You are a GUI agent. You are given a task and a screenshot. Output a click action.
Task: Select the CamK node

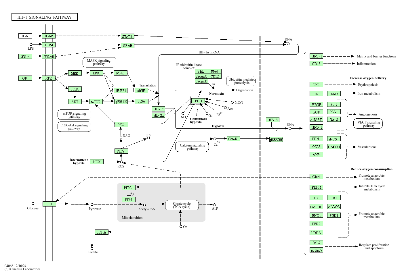pos(233,139)
